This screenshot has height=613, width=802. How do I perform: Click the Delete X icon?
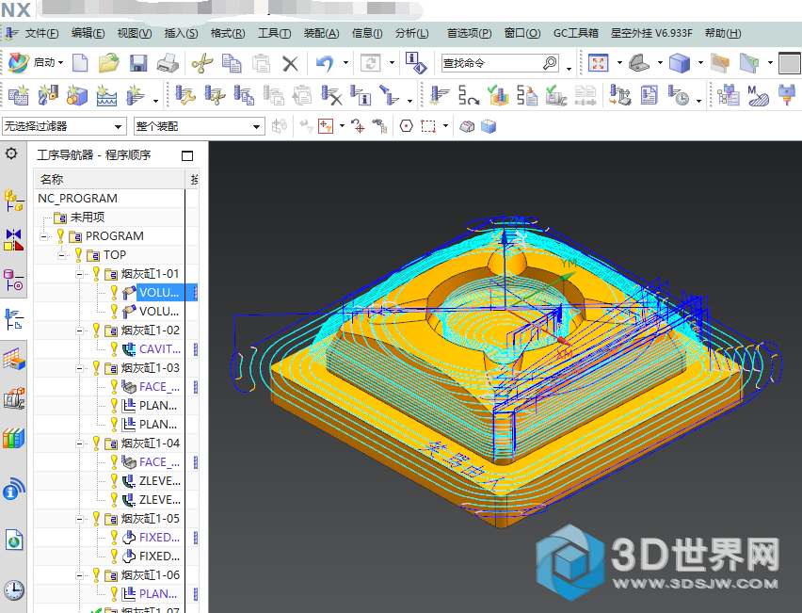(x=290, y=63)
